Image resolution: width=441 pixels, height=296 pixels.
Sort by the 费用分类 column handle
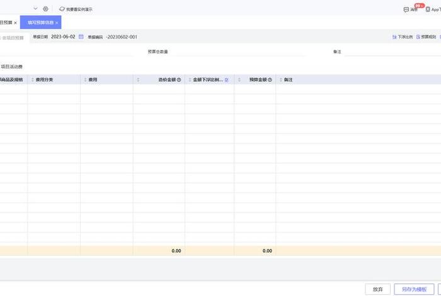(x=31, y=81)
